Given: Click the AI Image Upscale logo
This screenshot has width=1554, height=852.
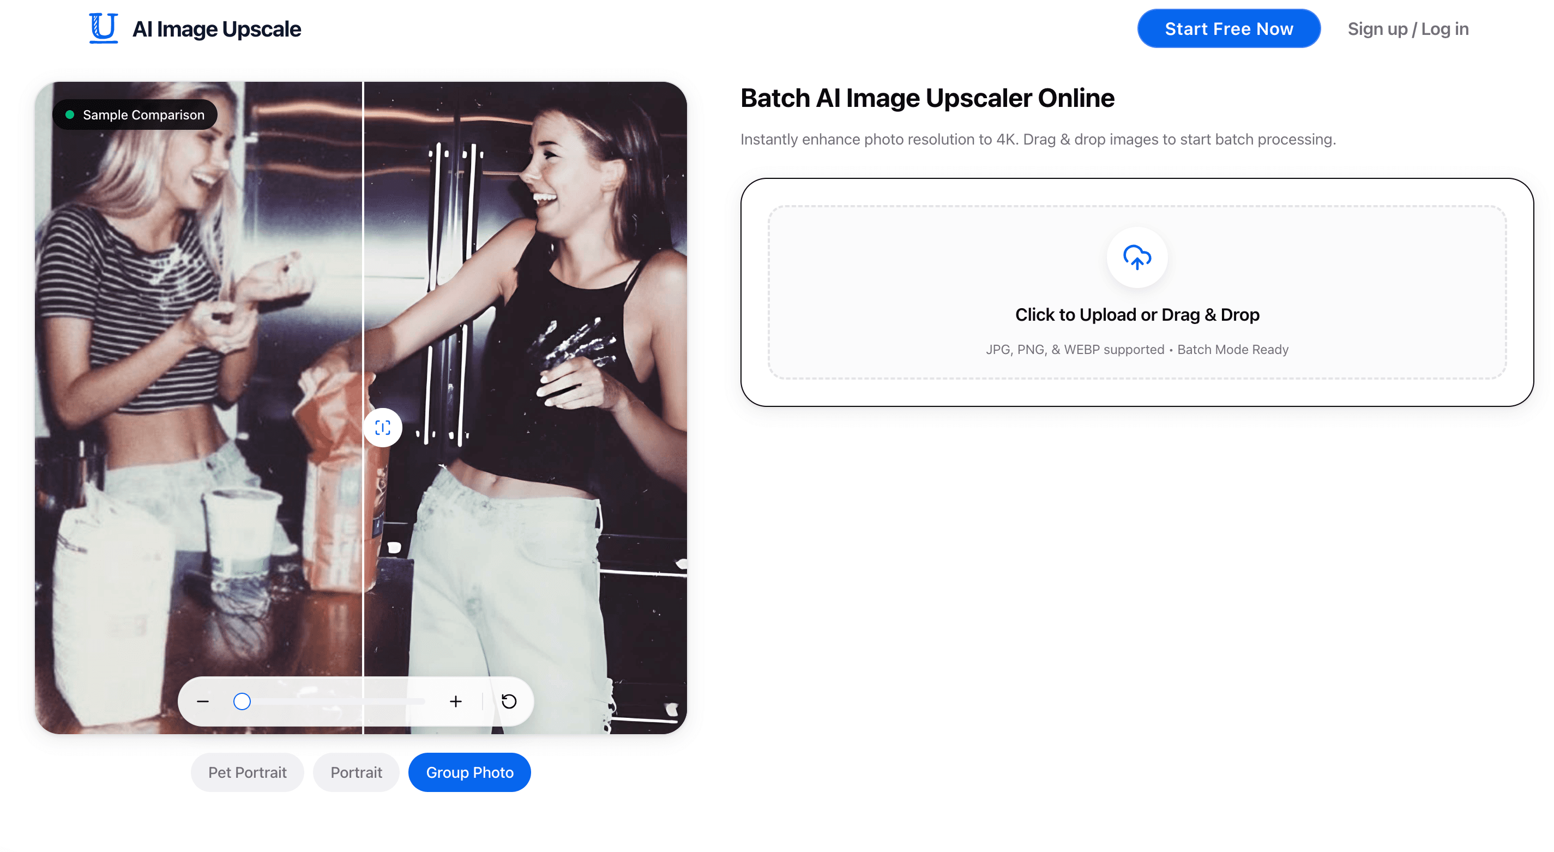Looking at the screenshot, I should click(194, 28).
